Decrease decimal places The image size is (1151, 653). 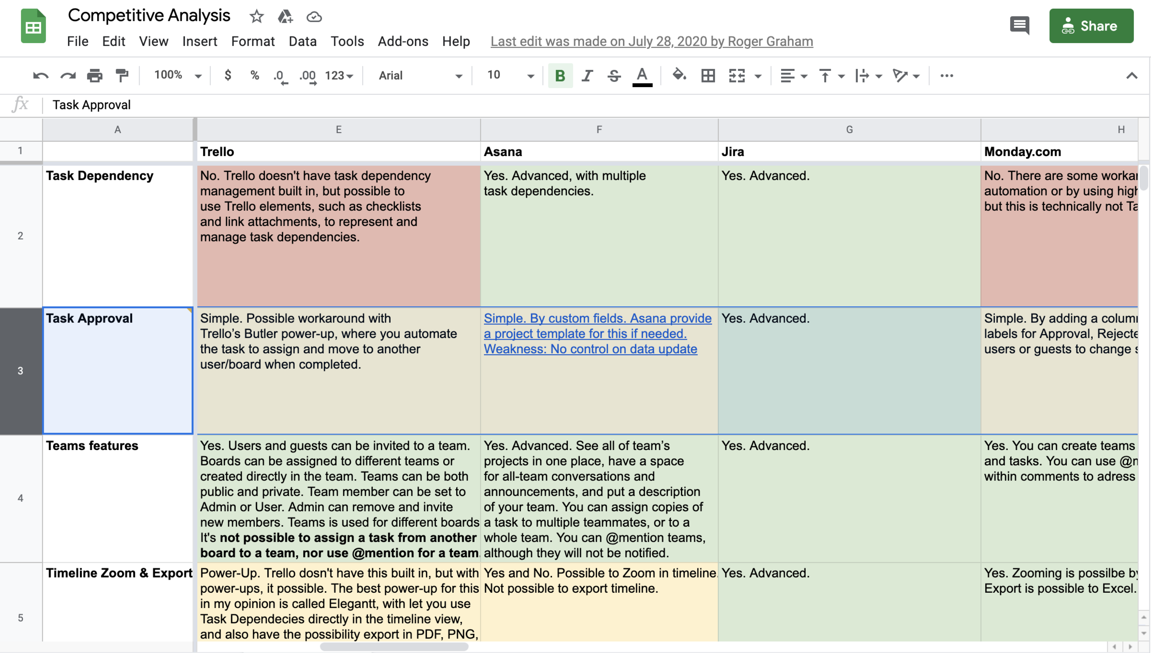pos(280,76)
